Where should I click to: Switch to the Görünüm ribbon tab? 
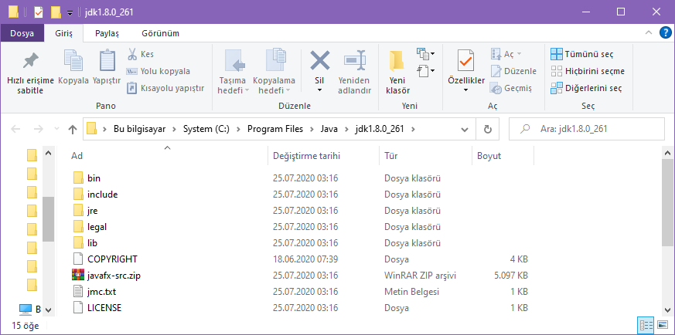pos(161,33)
